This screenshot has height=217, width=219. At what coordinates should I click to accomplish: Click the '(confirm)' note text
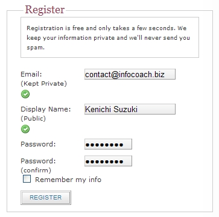36,171
